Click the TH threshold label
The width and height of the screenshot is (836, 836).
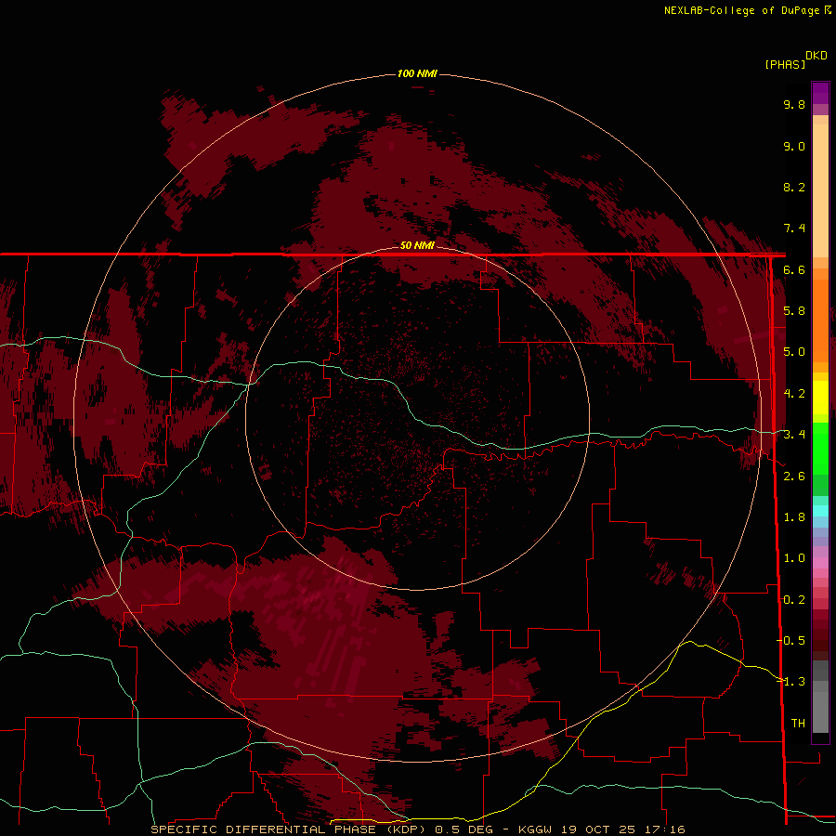point(798,724)
